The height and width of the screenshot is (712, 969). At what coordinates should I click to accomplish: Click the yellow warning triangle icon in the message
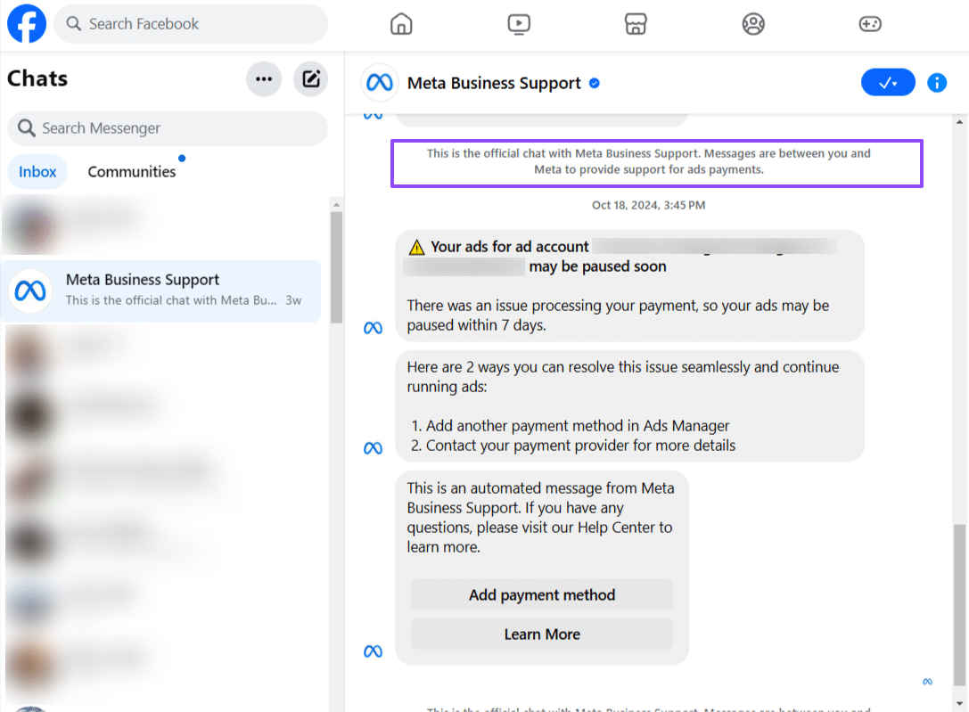[x=417, y=247]
